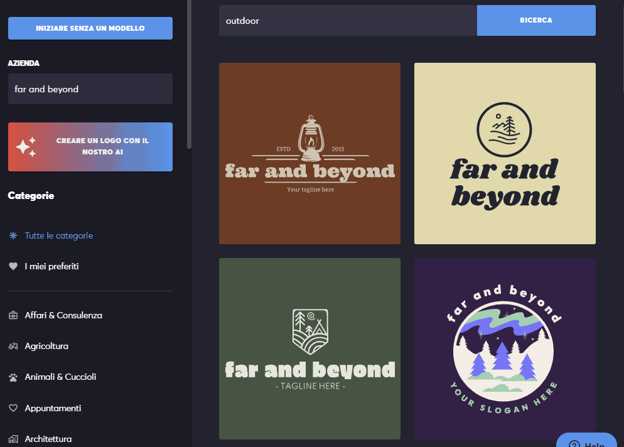Viewport: 624px width, 447px height.
Task: Click the building icon next to Architettura
Action: coord(13,439)
